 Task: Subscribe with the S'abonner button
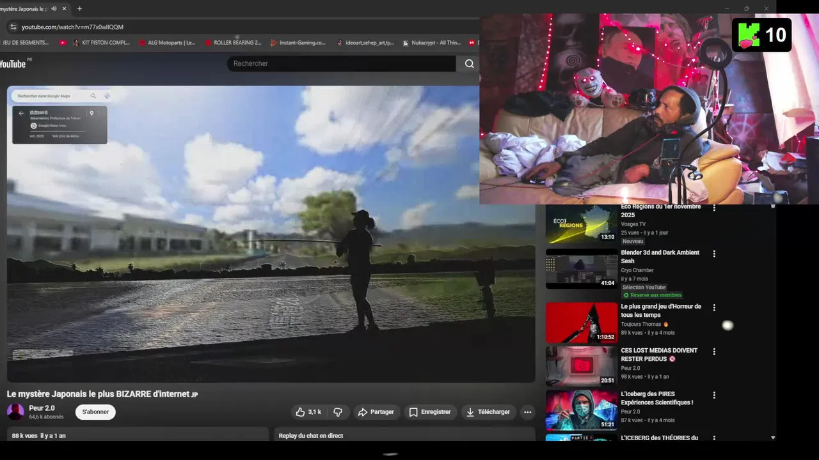tap(95, 412)
